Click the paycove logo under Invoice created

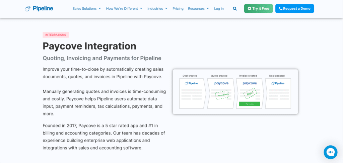[x=250, y=83]
